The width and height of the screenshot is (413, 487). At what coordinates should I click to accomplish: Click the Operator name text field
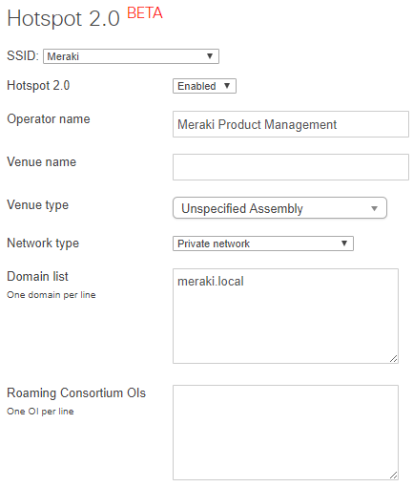click(291, 124)
